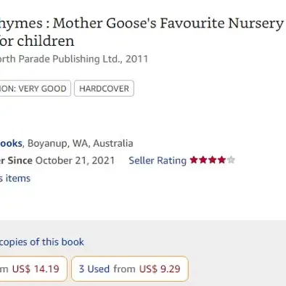Click the empty grey fifth rating star
The width and height of the screenshot is (286, 286).
[231, 160]
